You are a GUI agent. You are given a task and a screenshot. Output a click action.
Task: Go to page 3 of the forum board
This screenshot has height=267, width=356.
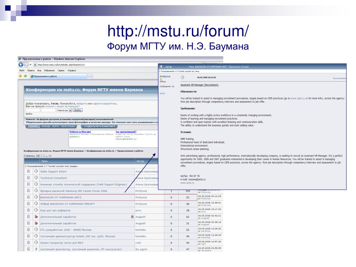(44, 156)
